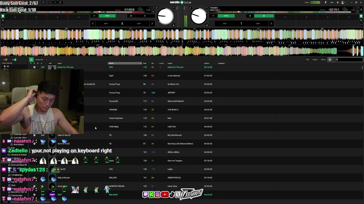The height and width of the screenshot is (204, 364).
Task: Click right deck spinning platter
Action: 199,16
